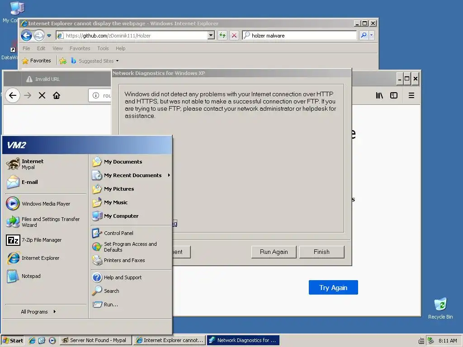463x347 pixels.
Task: Go back in Internet Explorer
Action: pyautogui.click(x=26, y=36)
